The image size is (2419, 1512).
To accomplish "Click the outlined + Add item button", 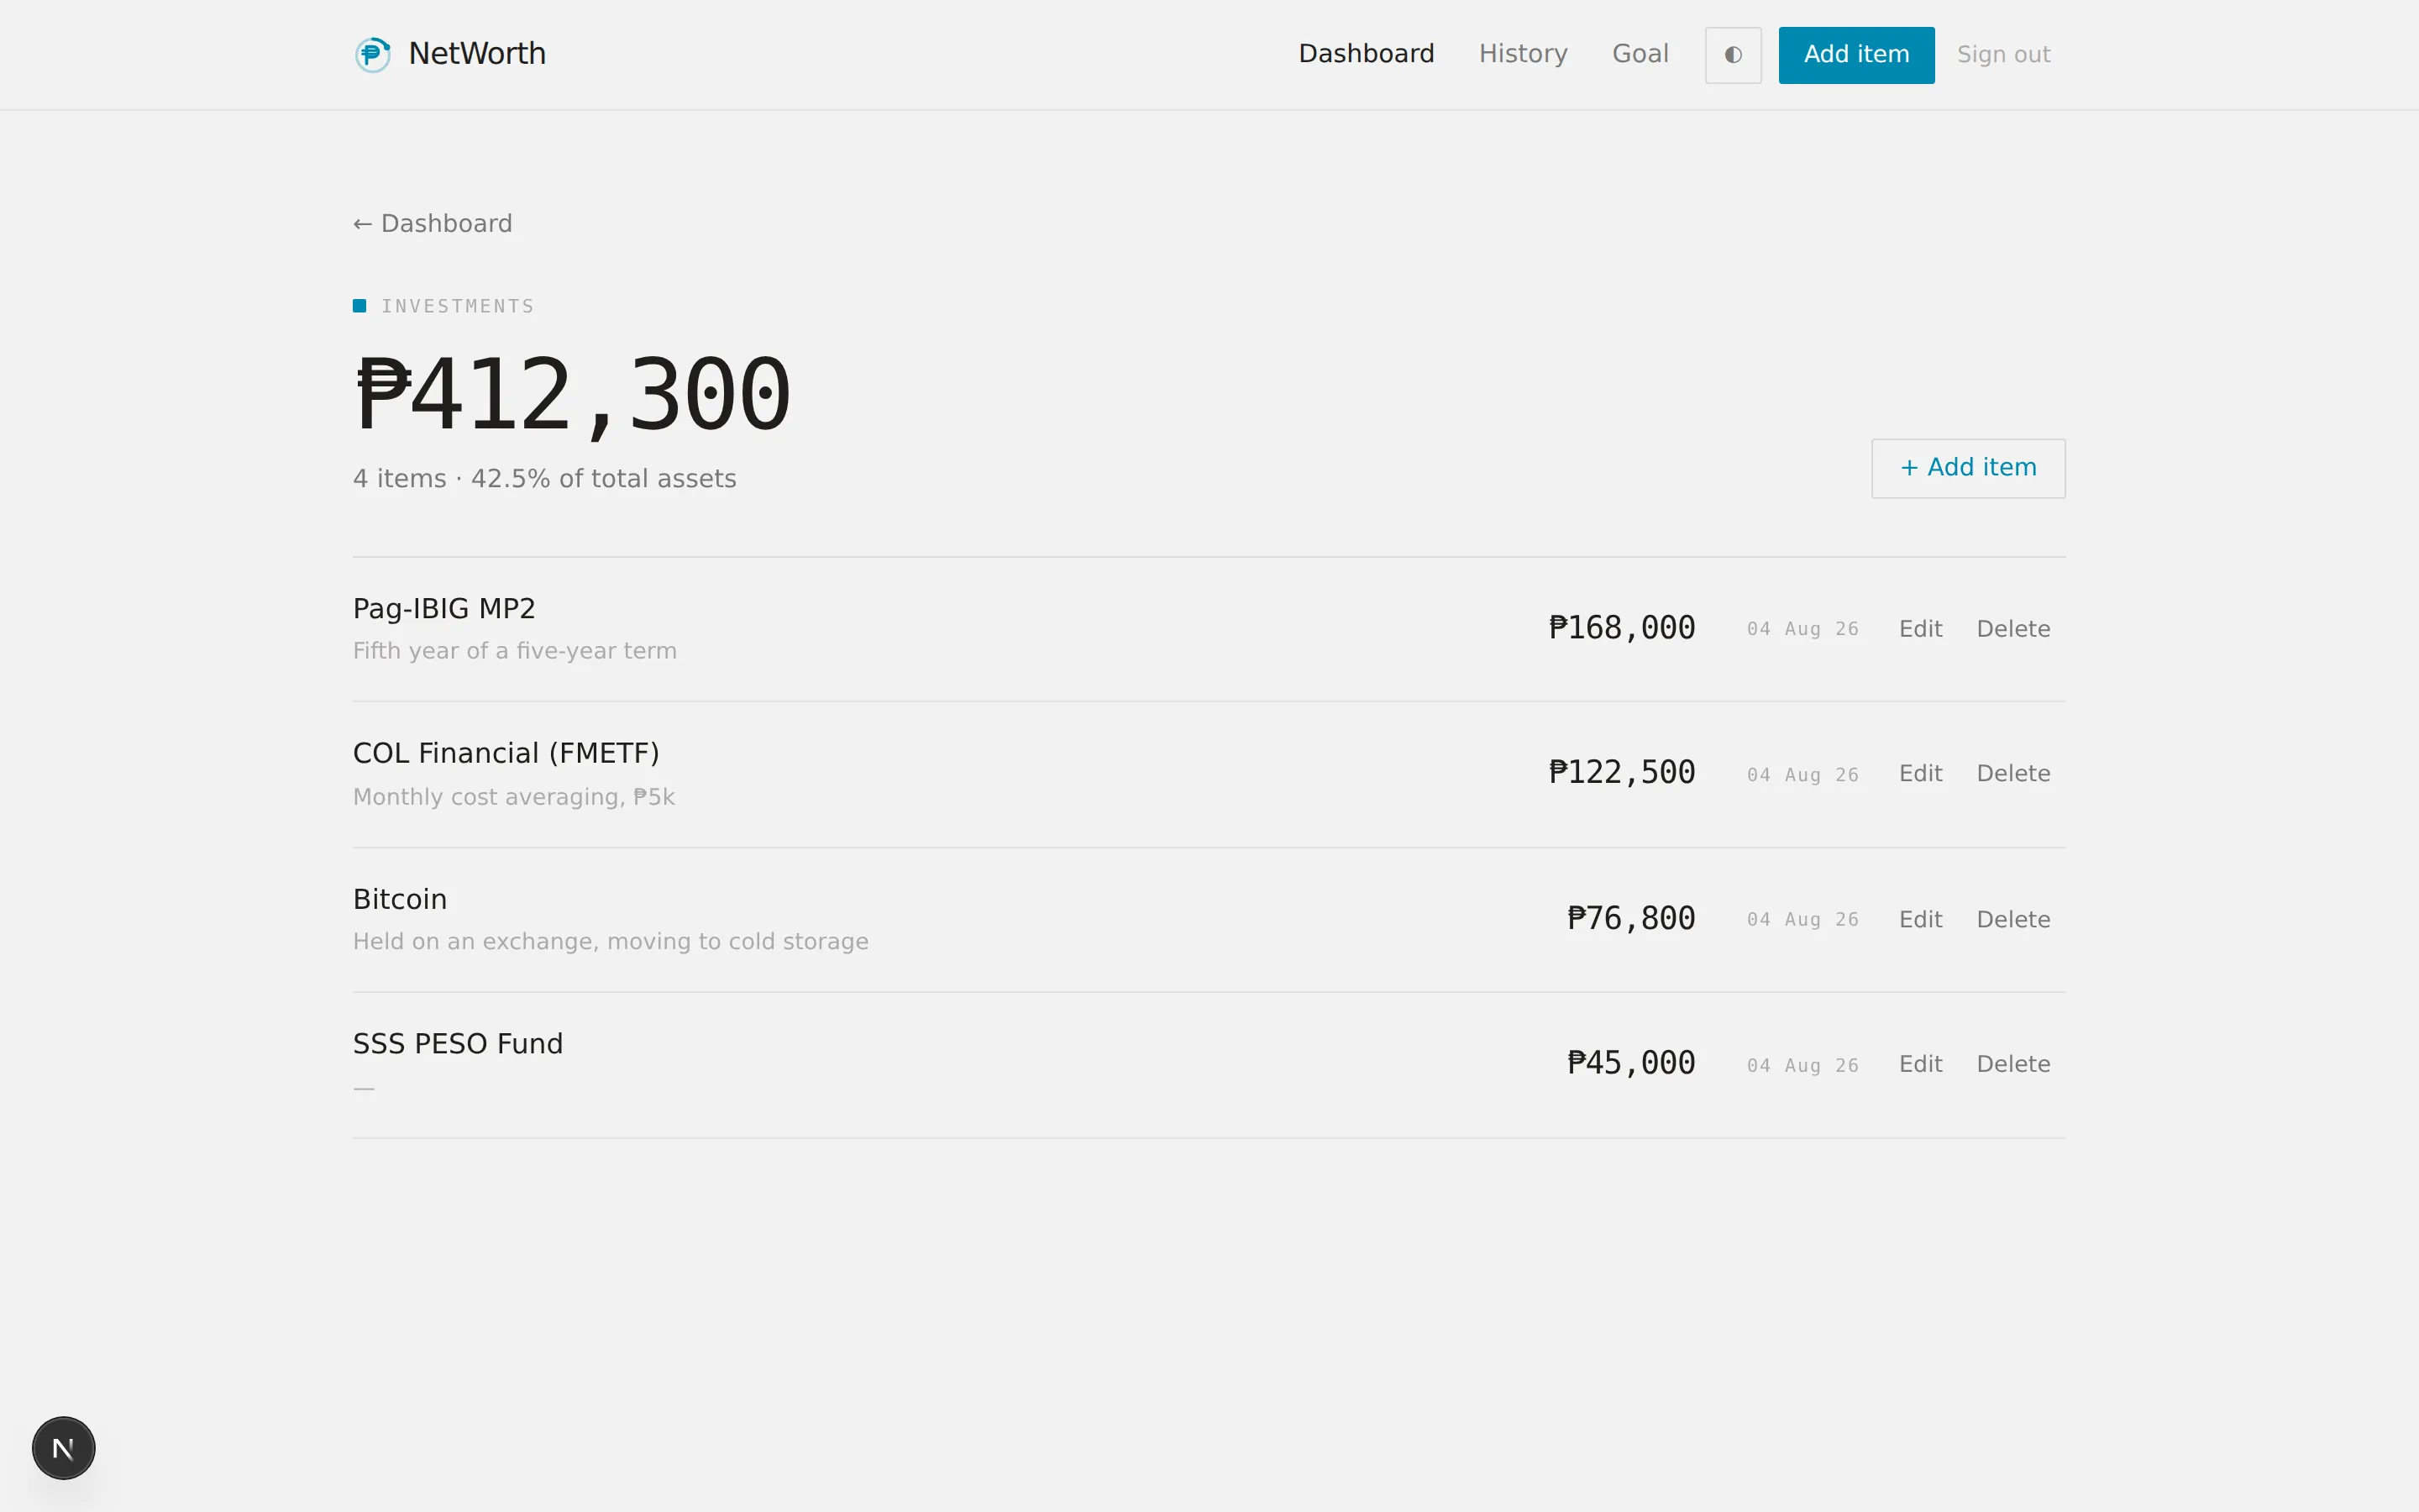I will pyautogui.click(x=1968, y=468).
